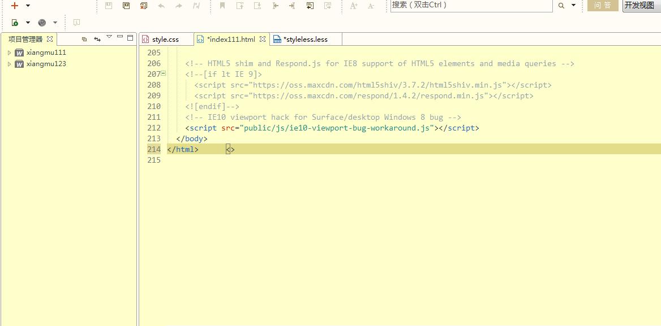Switch to the style.css tab
Screen dimensions: 661x326
pyautogui.click(x=166, y=40)
